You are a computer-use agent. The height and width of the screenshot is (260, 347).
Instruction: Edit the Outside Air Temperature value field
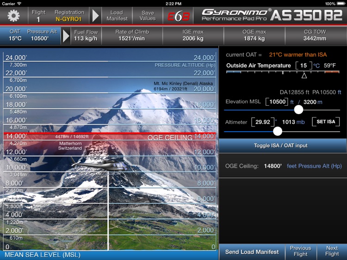(304, 66)
